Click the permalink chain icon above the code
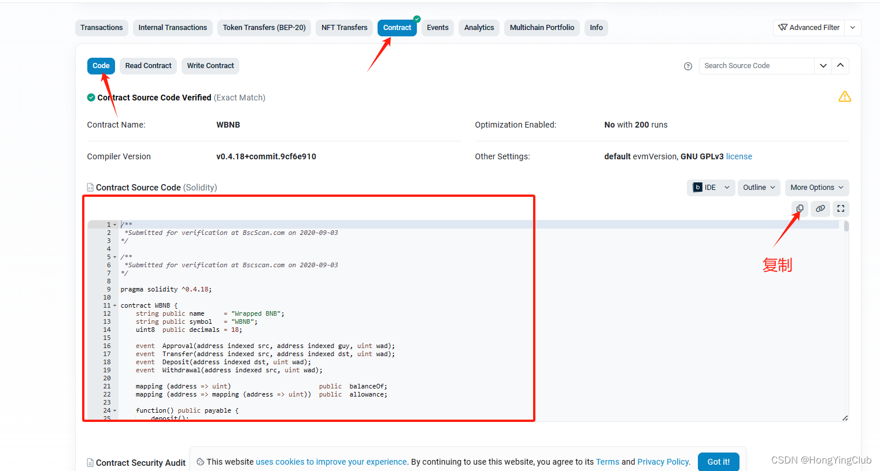The image size is (880, 471). coord(820,208)
